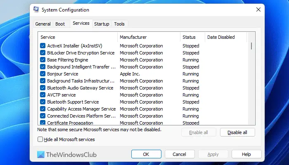Toggle the Bonjour Service checkbox
289x165 pixels.
(43, 74)
